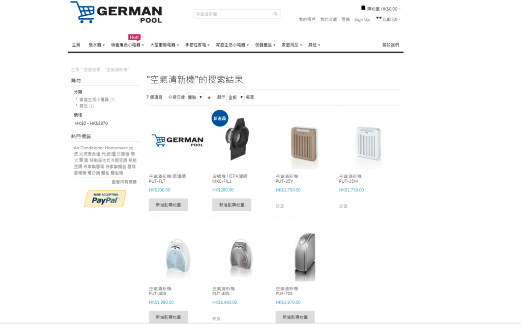Image resolution: width=521 pixels, height=324 pixels.
Task: Add PUT-FLT filter to cart
Action: tap(168, 205)
